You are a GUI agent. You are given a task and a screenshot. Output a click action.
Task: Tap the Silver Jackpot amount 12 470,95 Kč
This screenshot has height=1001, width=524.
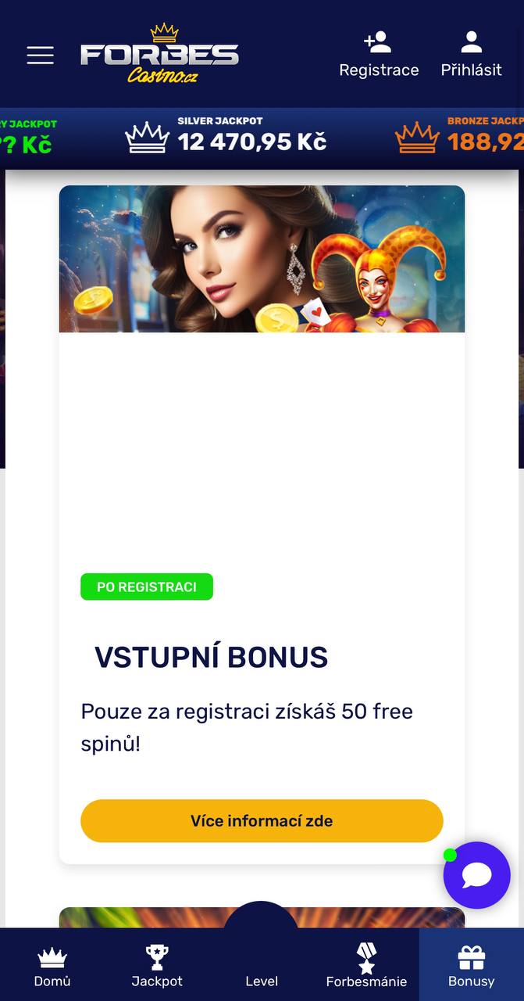252,142
